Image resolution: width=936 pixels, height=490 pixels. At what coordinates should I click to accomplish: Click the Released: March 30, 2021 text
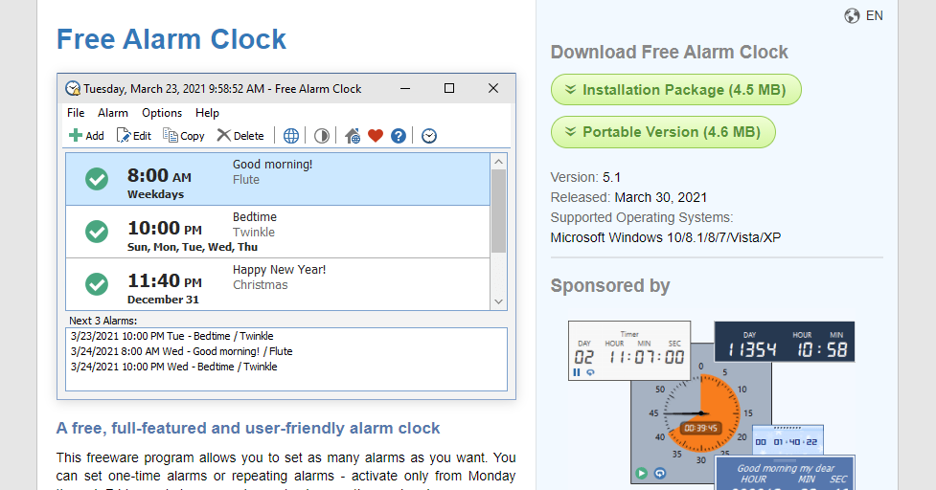(x=628, y=197)
